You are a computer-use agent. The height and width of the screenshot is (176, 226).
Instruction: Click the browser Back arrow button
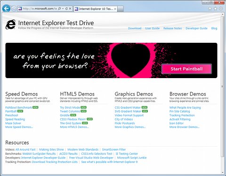6,8
